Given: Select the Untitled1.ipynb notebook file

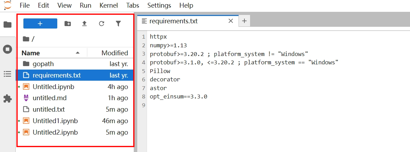Looking at the screenshot, I should (55, 121).
